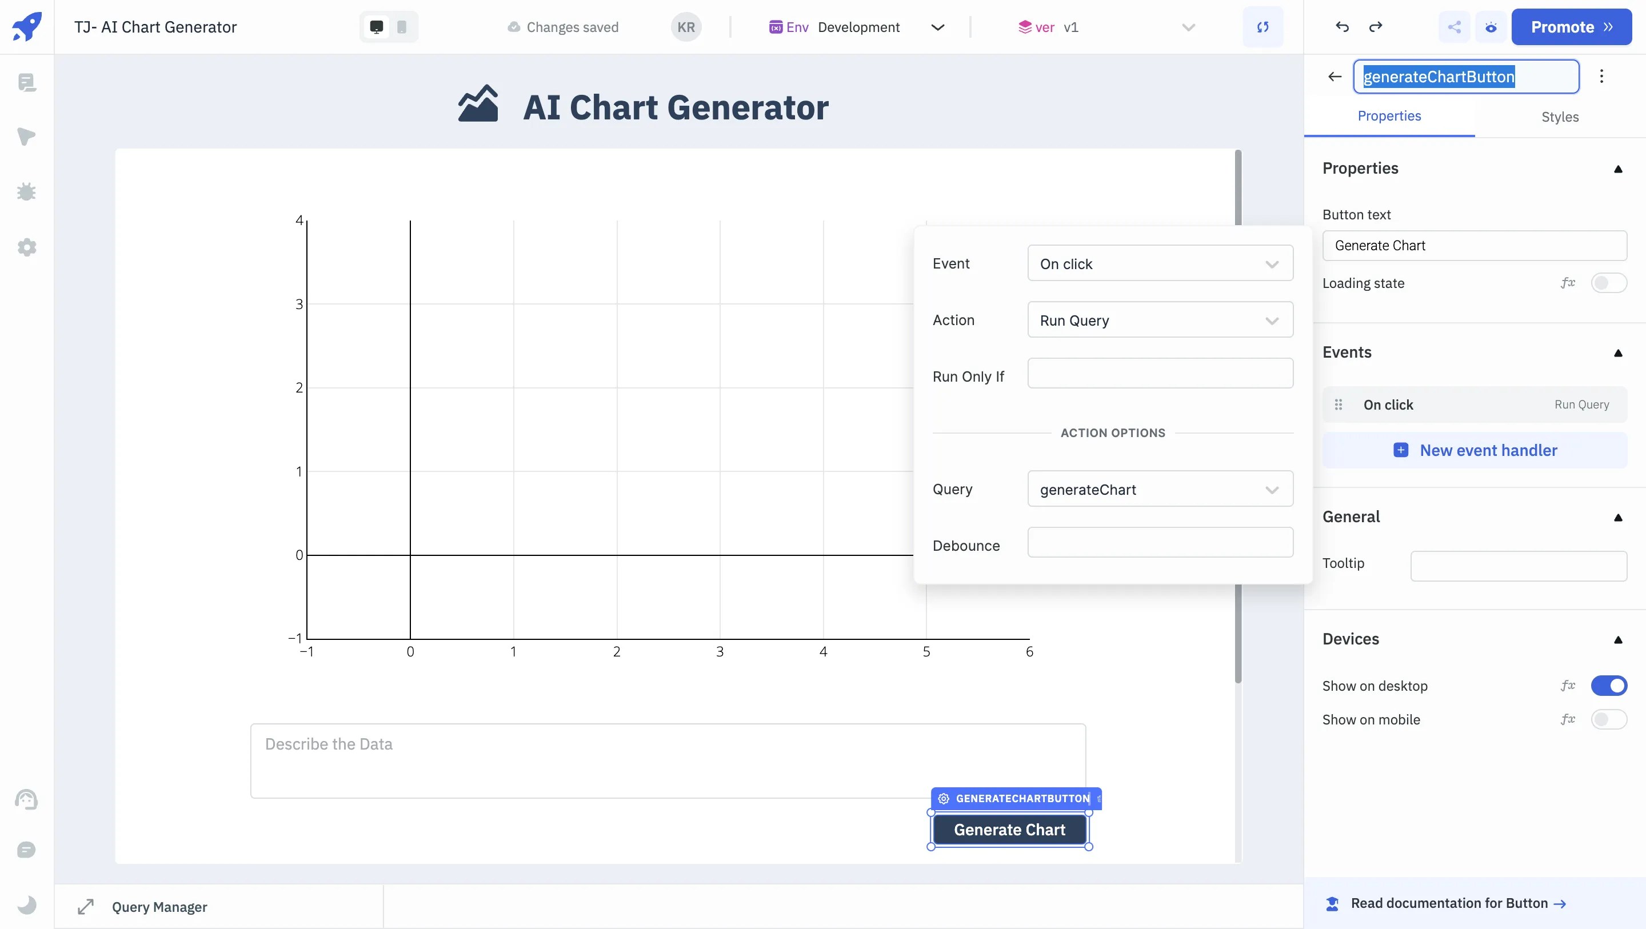
Task: Expand the Development environment dropdown
Action: 937,27
